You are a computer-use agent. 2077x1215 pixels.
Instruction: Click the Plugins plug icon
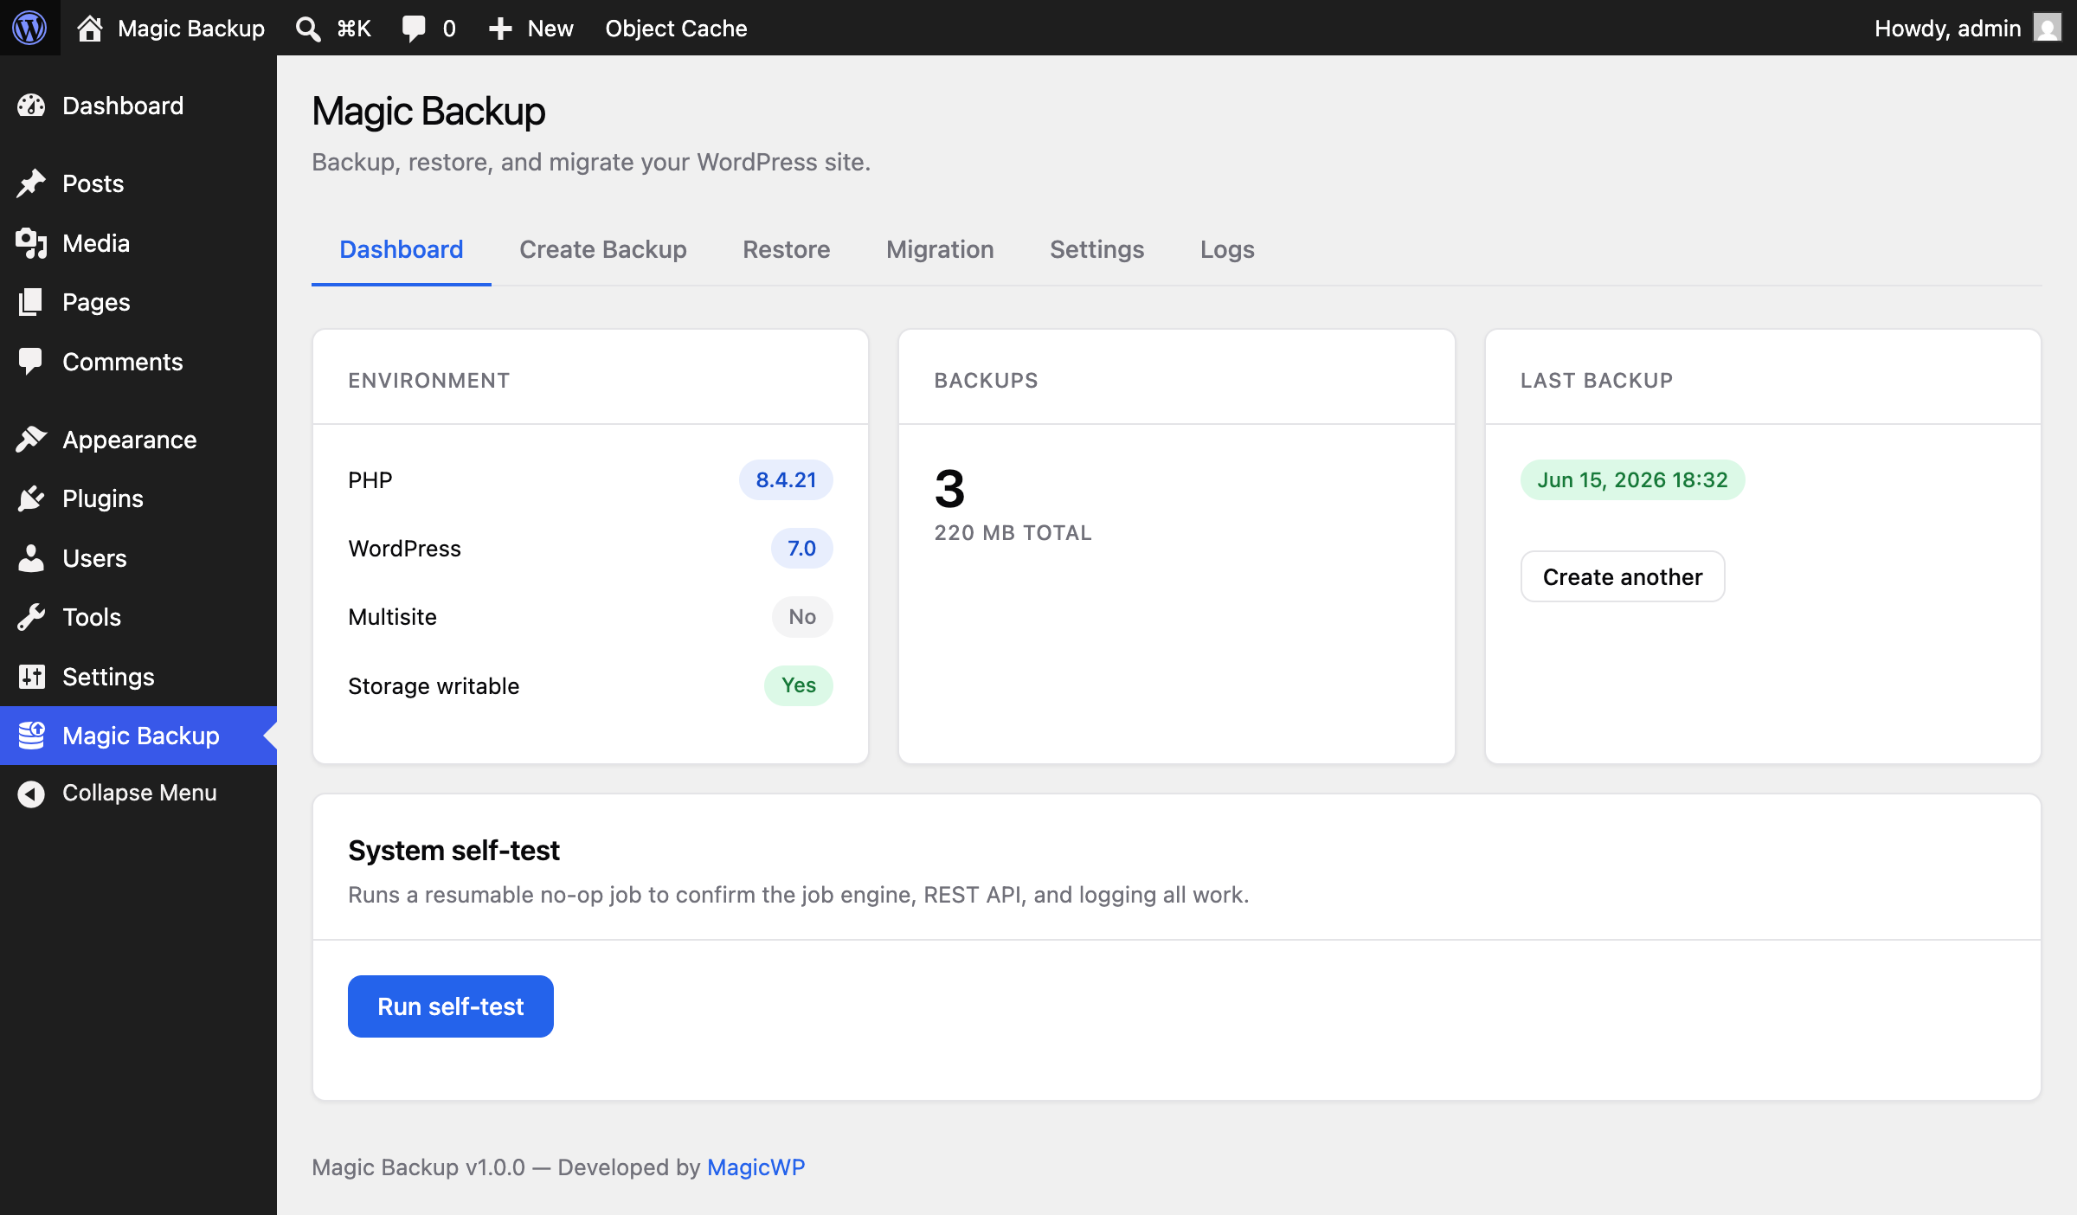pos(31,498)
